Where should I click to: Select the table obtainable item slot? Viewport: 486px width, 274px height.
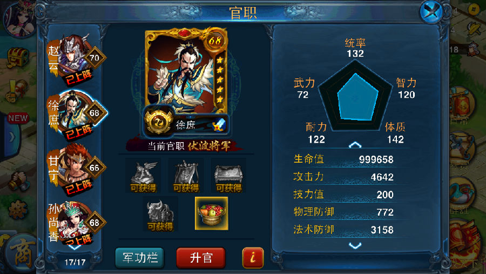[x=228, y=175]
